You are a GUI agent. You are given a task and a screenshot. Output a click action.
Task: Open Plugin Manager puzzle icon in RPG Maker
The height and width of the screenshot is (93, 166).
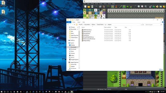(154, 7)
